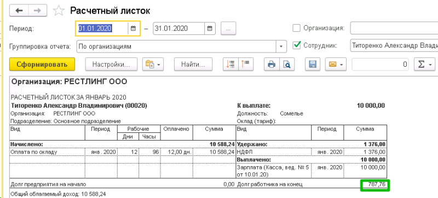This screenshot has width=438, height=198.
Task: Click the Сформировать button
Action: pyautogui.click(x=42, y=65)
